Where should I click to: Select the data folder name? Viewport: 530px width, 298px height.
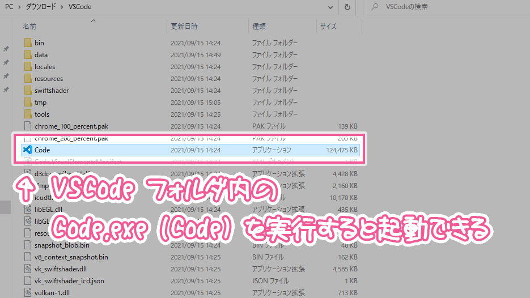click(41, 55)
